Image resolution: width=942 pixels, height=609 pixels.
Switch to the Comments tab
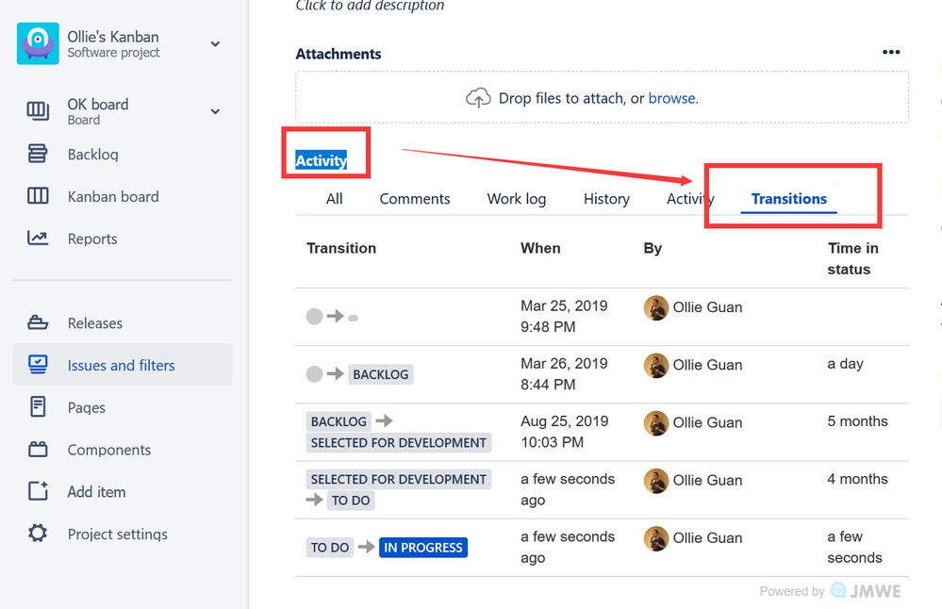415,199
